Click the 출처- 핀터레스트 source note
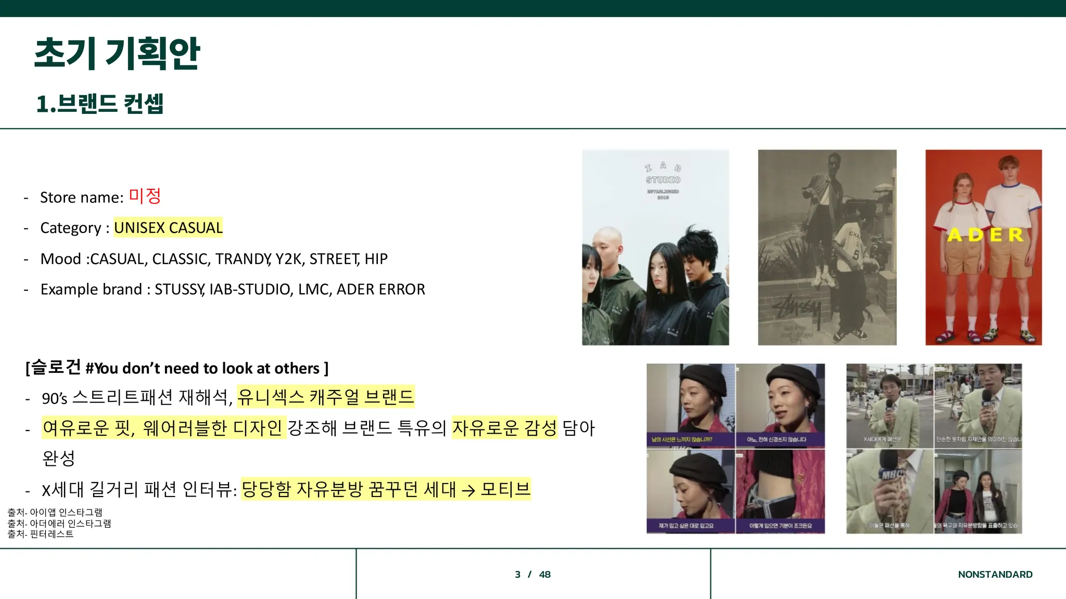 tap(41, 534)
